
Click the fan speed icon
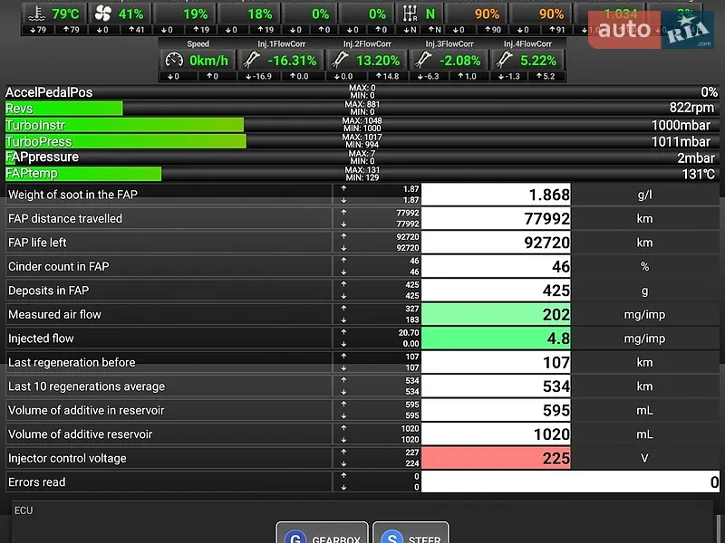pyautogui.click(x=102, y=14)
